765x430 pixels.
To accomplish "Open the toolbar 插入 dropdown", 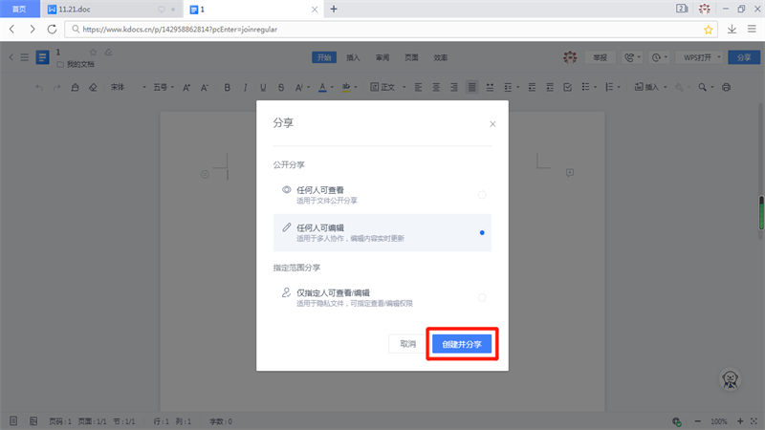I will click(650, 87).
